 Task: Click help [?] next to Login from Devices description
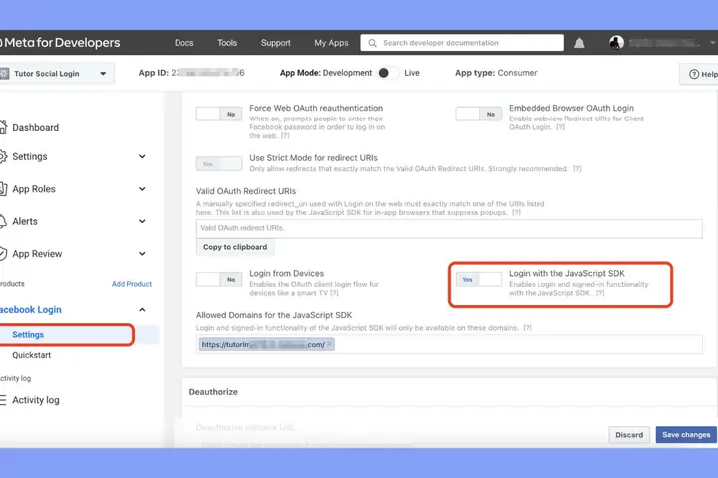(334, 293)
